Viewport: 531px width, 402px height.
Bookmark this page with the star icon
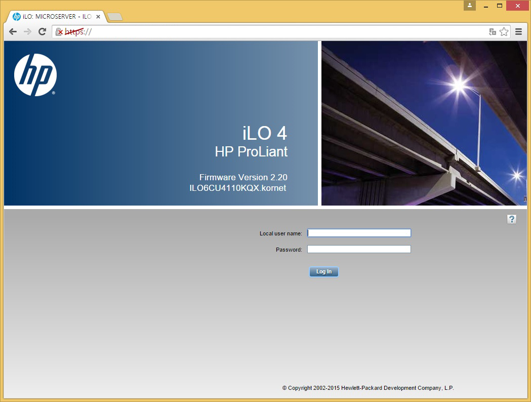[504, 32]
